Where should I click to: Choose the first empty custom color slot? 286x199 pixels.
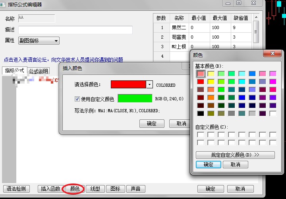click(201, 135)
